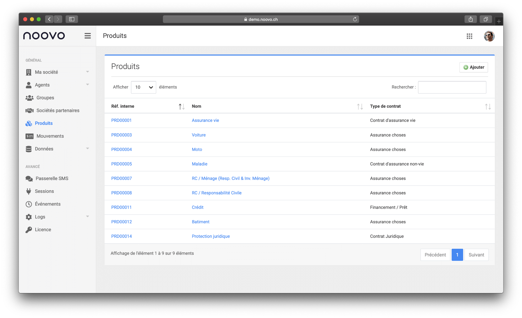Open Mouvements in the sidebar
522x318 pixels.
tap(50, 136)
